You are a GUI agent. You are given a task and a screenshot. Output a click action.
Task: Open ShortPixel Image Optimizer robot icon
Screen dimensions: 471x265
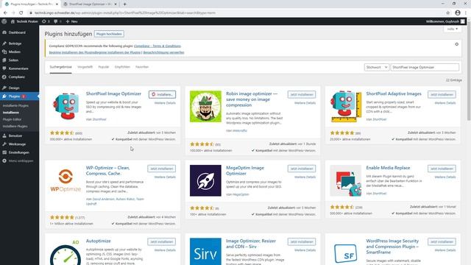click(x=65, y=106)
